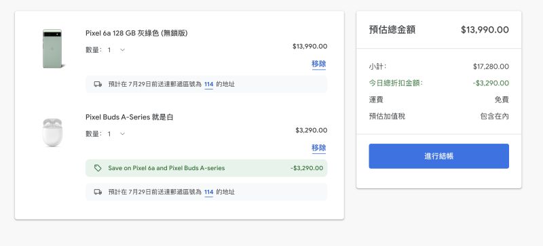Click the 進行結帳 checkout button
Screen dimensions: 543x246
438,156
